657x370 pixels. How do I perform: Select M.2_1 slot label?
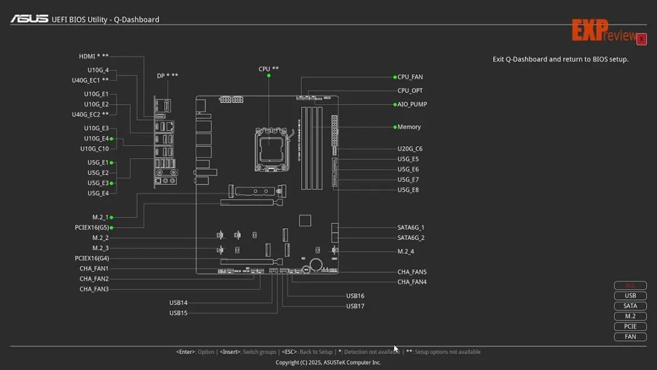(100, 217)
